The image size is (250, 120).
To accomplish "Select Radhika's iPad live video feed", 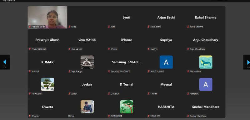I will (47, 18).
